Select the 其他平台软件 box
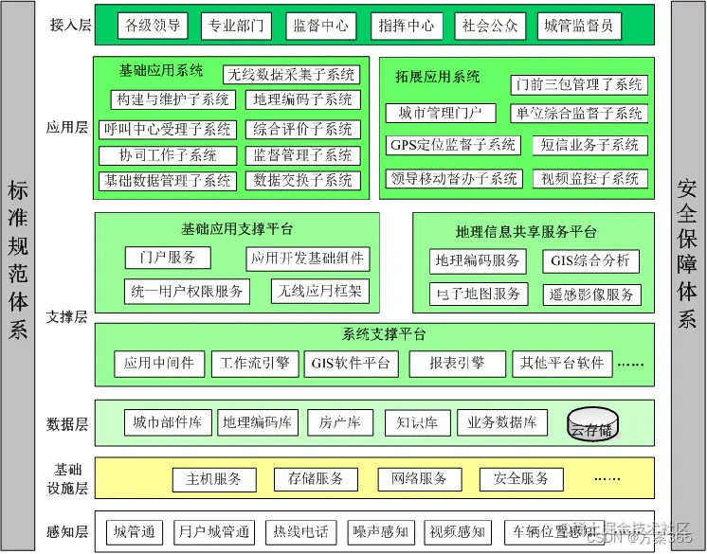The height and width of the screenshot is (554, 707). [562, 364]
